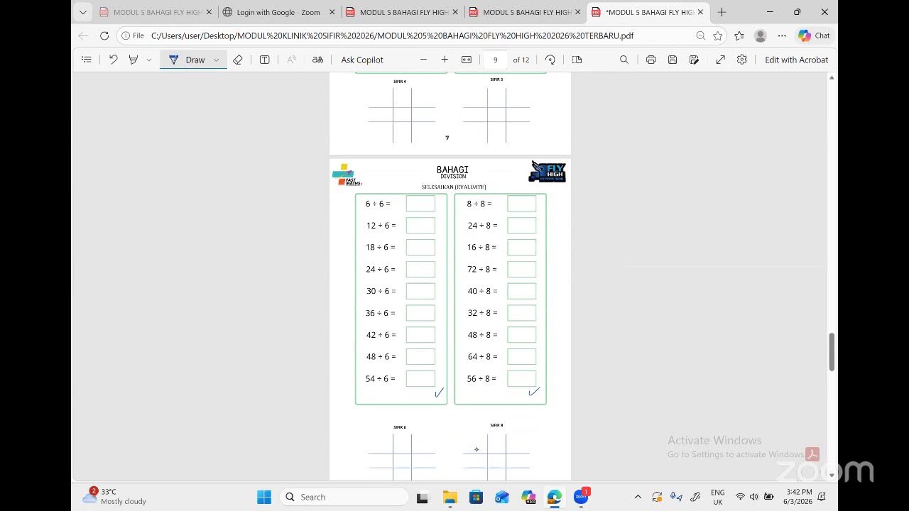Open the weather widget showing 33°C
The width and height of the screenshot is (909, 511).
(114, 496)
